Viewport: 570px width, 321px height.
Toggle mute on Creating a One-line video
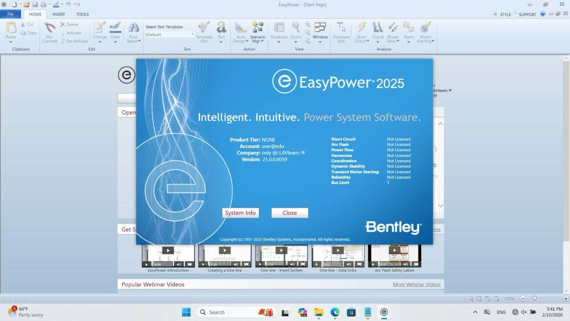pos(236,264)
